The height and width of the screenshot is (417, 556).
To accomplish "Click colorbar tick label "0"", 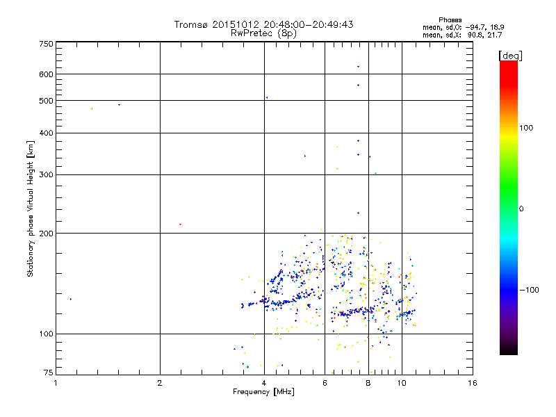I will click(x=521, y=209).
